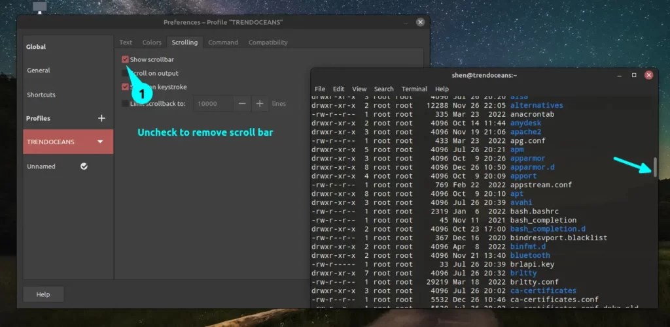The width and height of the screenshot is (670, 327).
Task: Open the Command tab
Action: click(223, 42)
